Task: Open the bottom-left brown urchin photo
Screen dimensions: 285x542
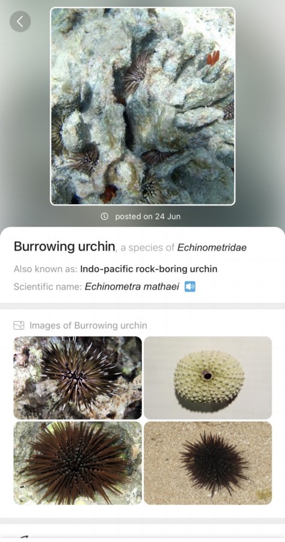Action: pos(77,463)
